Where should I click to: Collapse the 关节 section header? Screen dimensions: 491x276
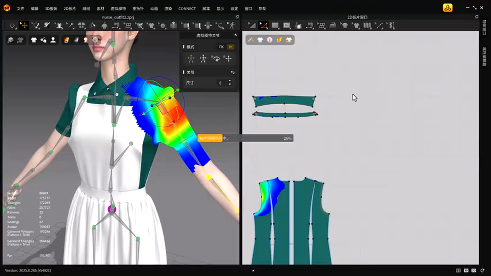point(190,72)
